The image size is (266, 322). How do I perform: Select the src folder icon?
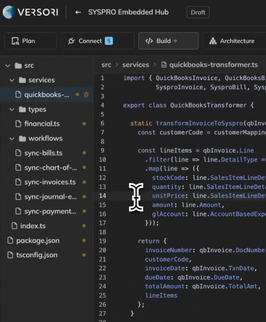point(18,66)
